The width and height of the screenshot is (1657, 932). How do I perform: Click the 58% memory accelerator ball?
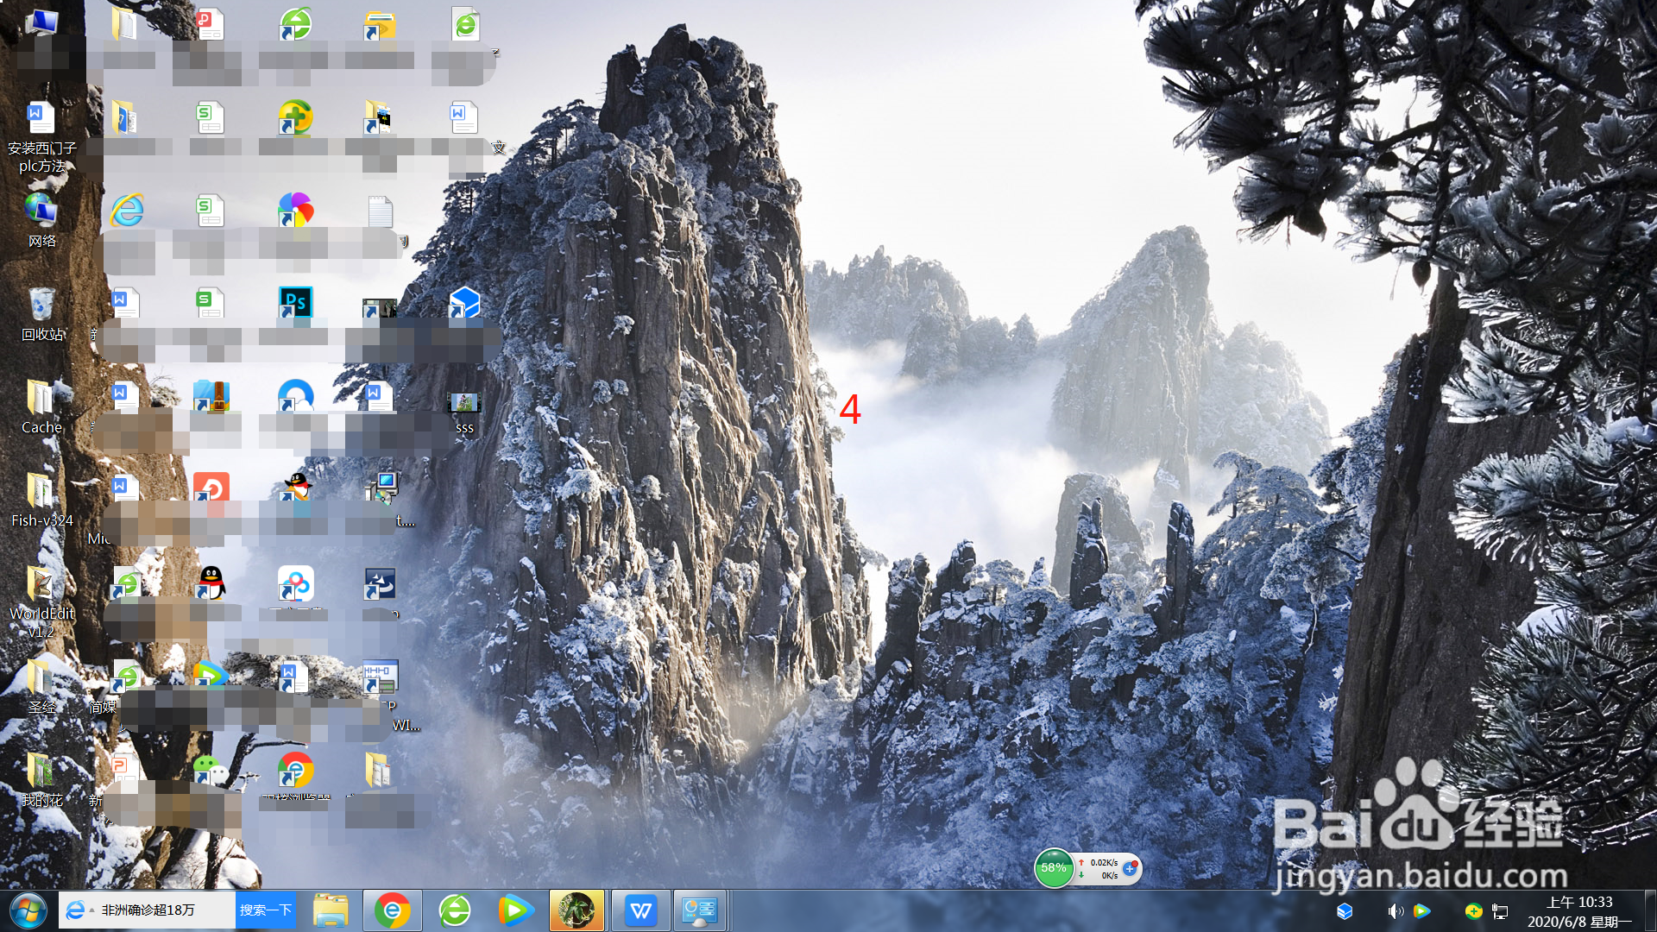click(x=1054, y=868)
